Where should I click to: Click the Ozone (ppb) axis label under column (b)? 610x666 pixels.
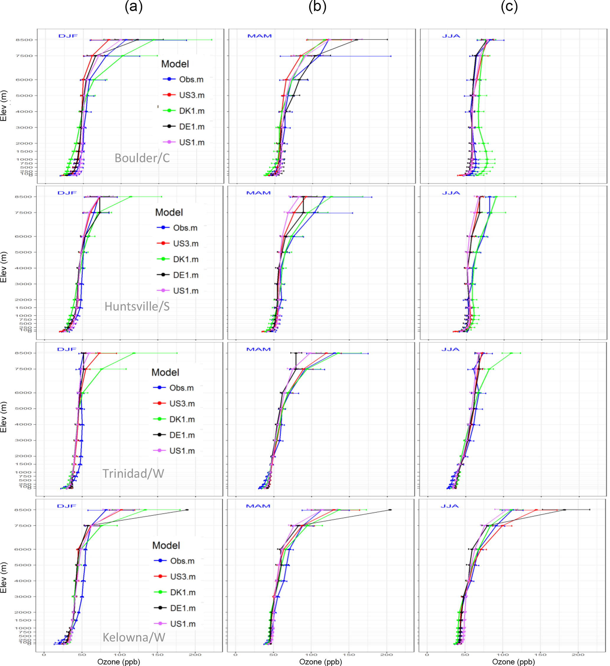tap(320, 662)
